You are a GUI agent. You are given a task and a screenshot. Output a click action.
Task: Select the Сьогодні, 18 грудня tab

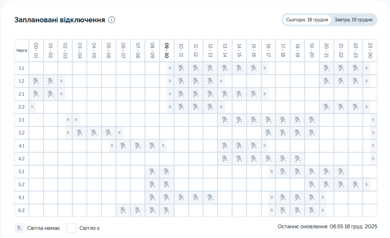(x=307, y=20)
